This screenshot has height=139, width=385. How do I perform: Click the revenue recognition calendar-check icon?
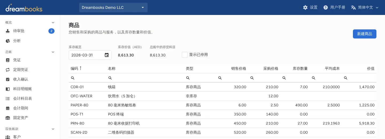pyautogui.click(x=8, y=79)
